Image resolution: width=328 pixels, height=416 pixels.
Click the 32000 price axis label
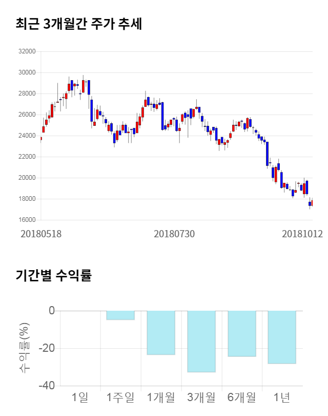coord(26,51)
